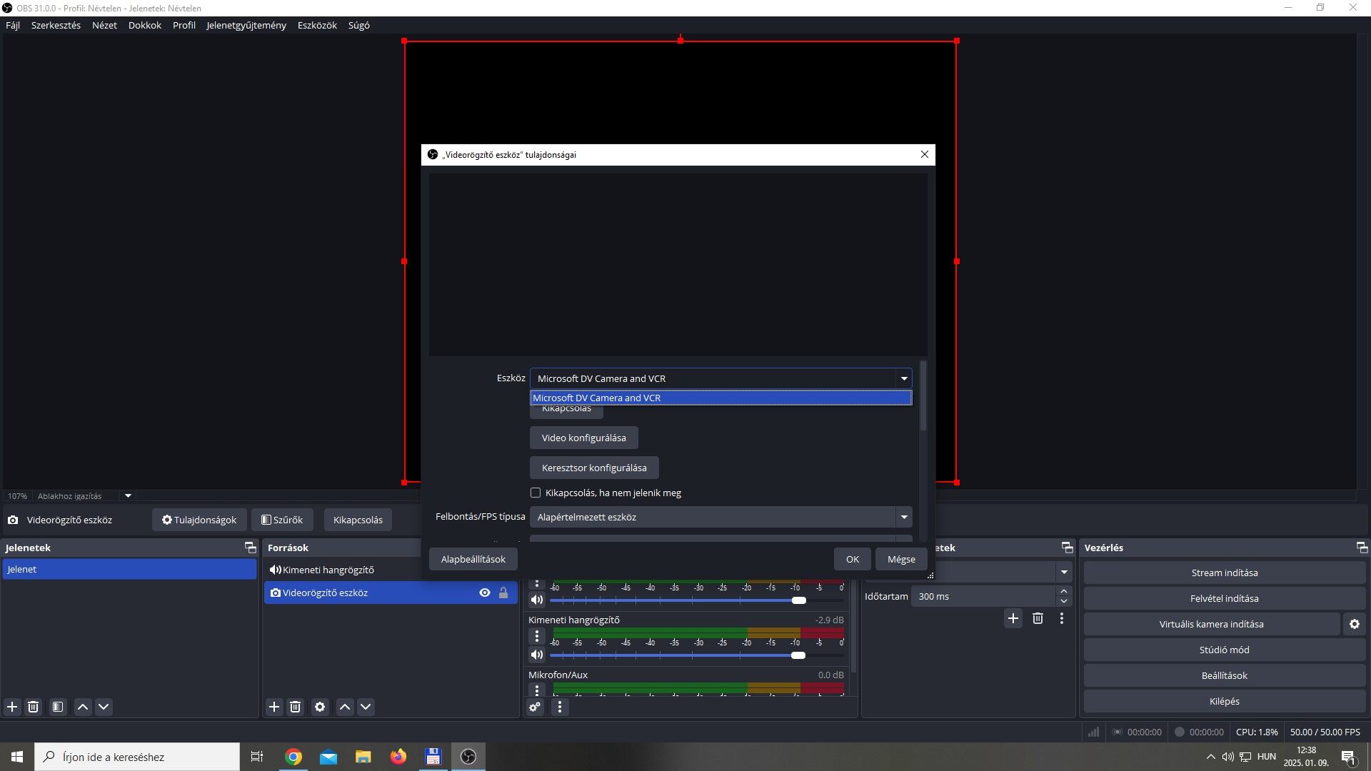Mute the Kimeneti hangrögzítő channel
This screenshot has width=1371, height=771.
[x=537, y=655]
